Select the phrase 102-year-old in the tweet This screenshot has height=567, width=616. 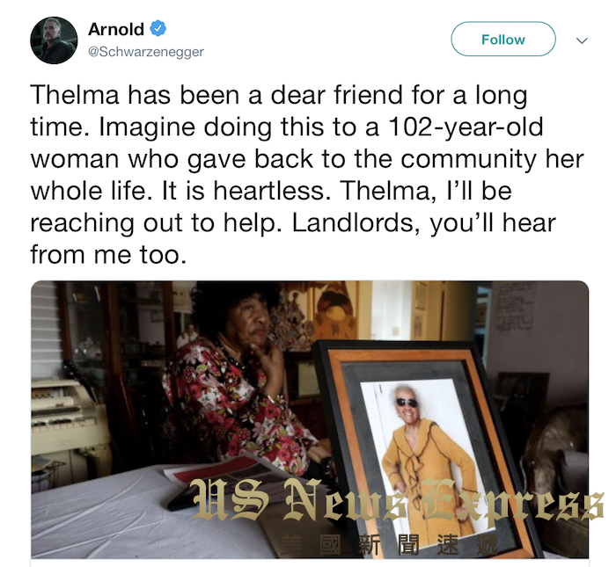[466, 127]
